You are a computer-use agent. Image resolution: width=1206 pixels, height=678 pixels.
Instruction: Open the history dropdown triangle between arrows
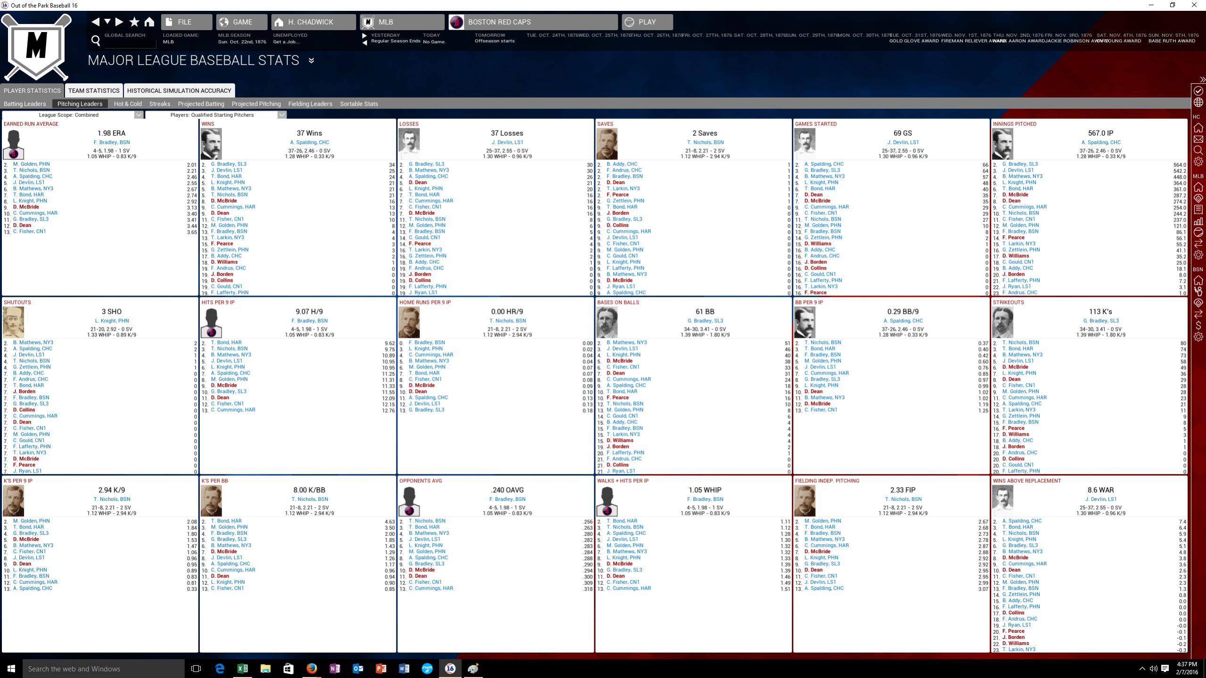(x=107, y=22)
